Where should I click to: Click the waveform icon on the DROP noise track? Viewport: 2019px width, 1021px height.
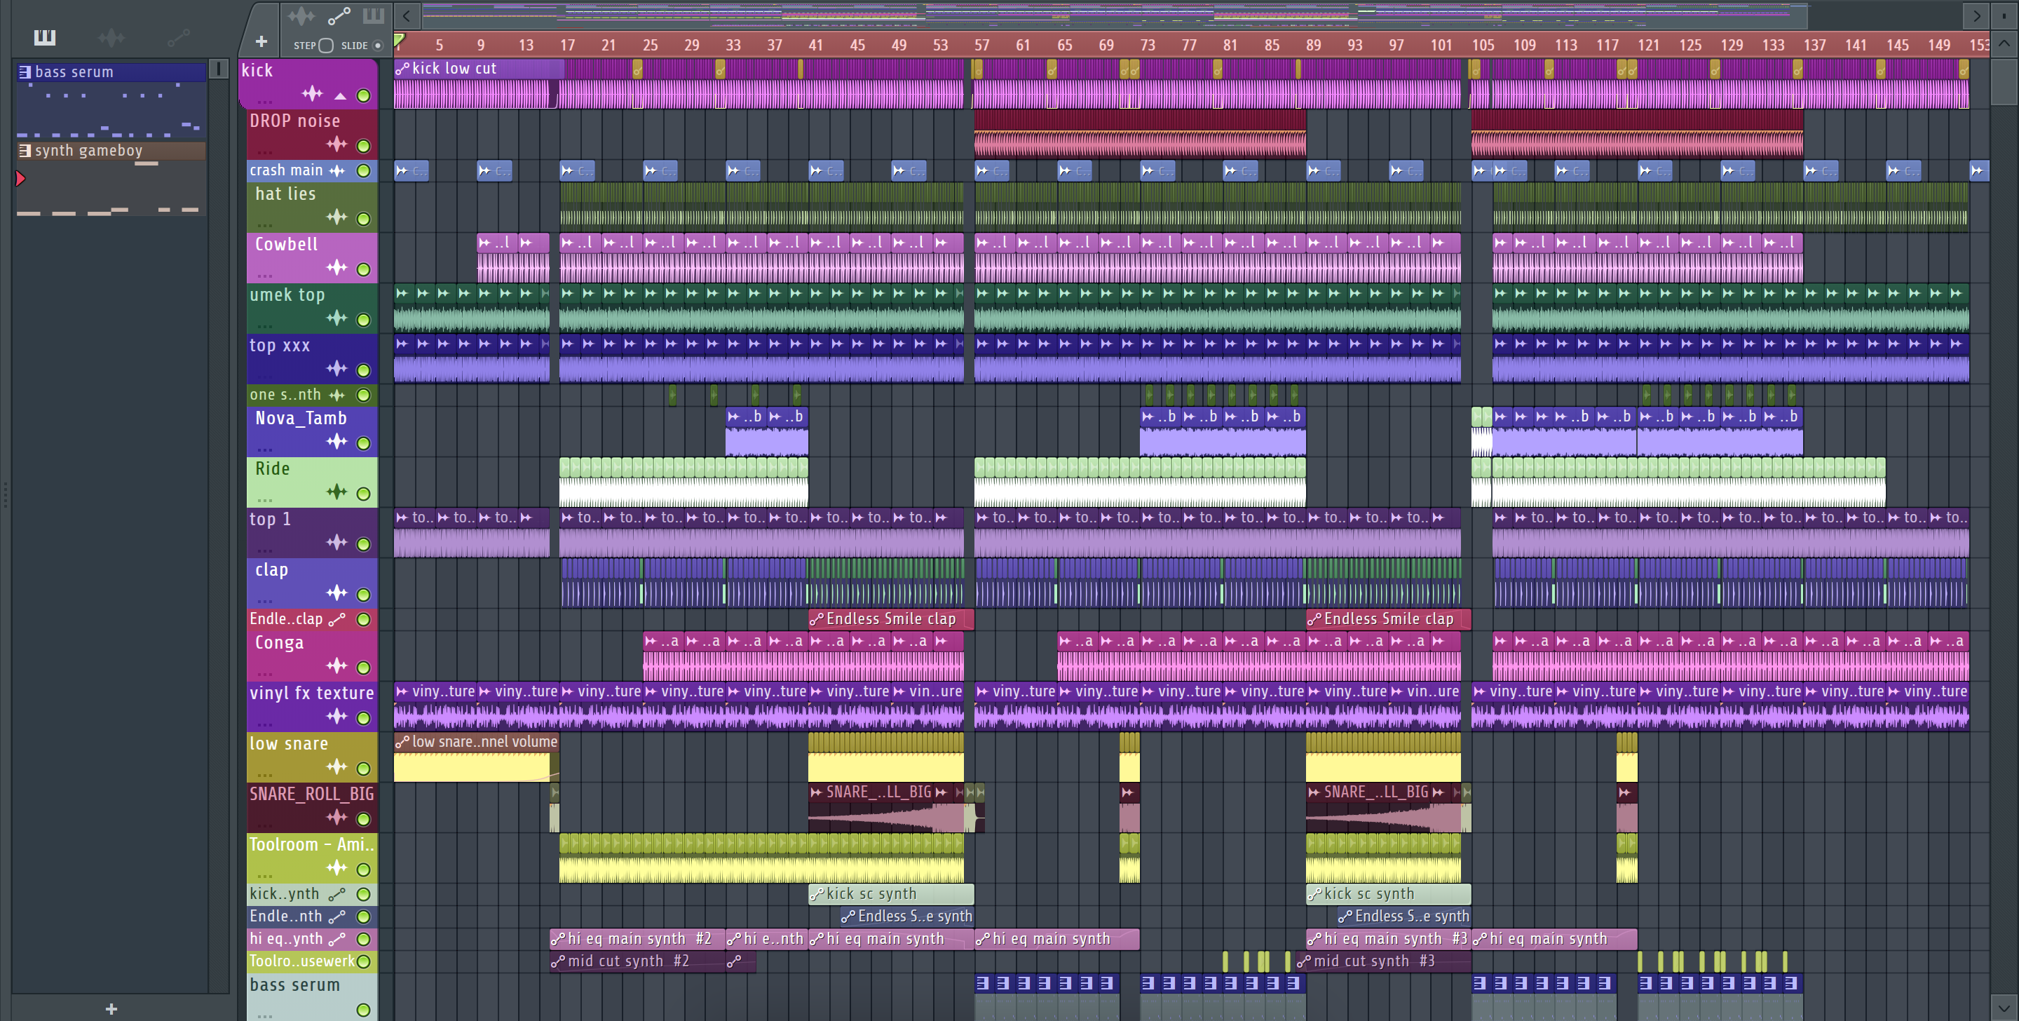[x=336, y=144]
